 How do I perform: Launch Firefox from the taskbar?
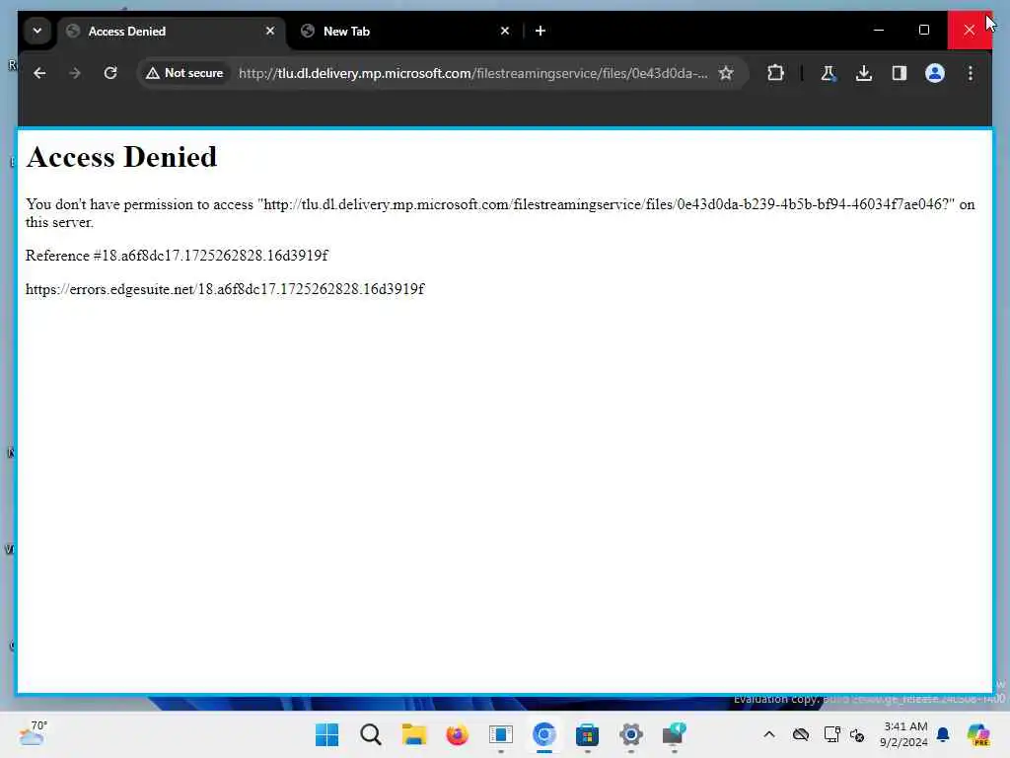tap(458, 734)
